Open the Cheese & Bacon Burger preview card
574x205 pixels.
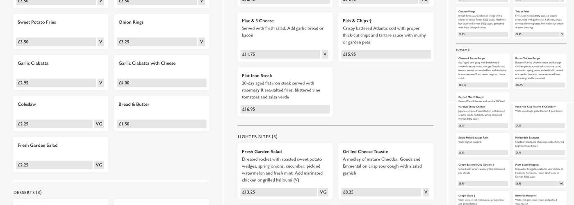483,71
